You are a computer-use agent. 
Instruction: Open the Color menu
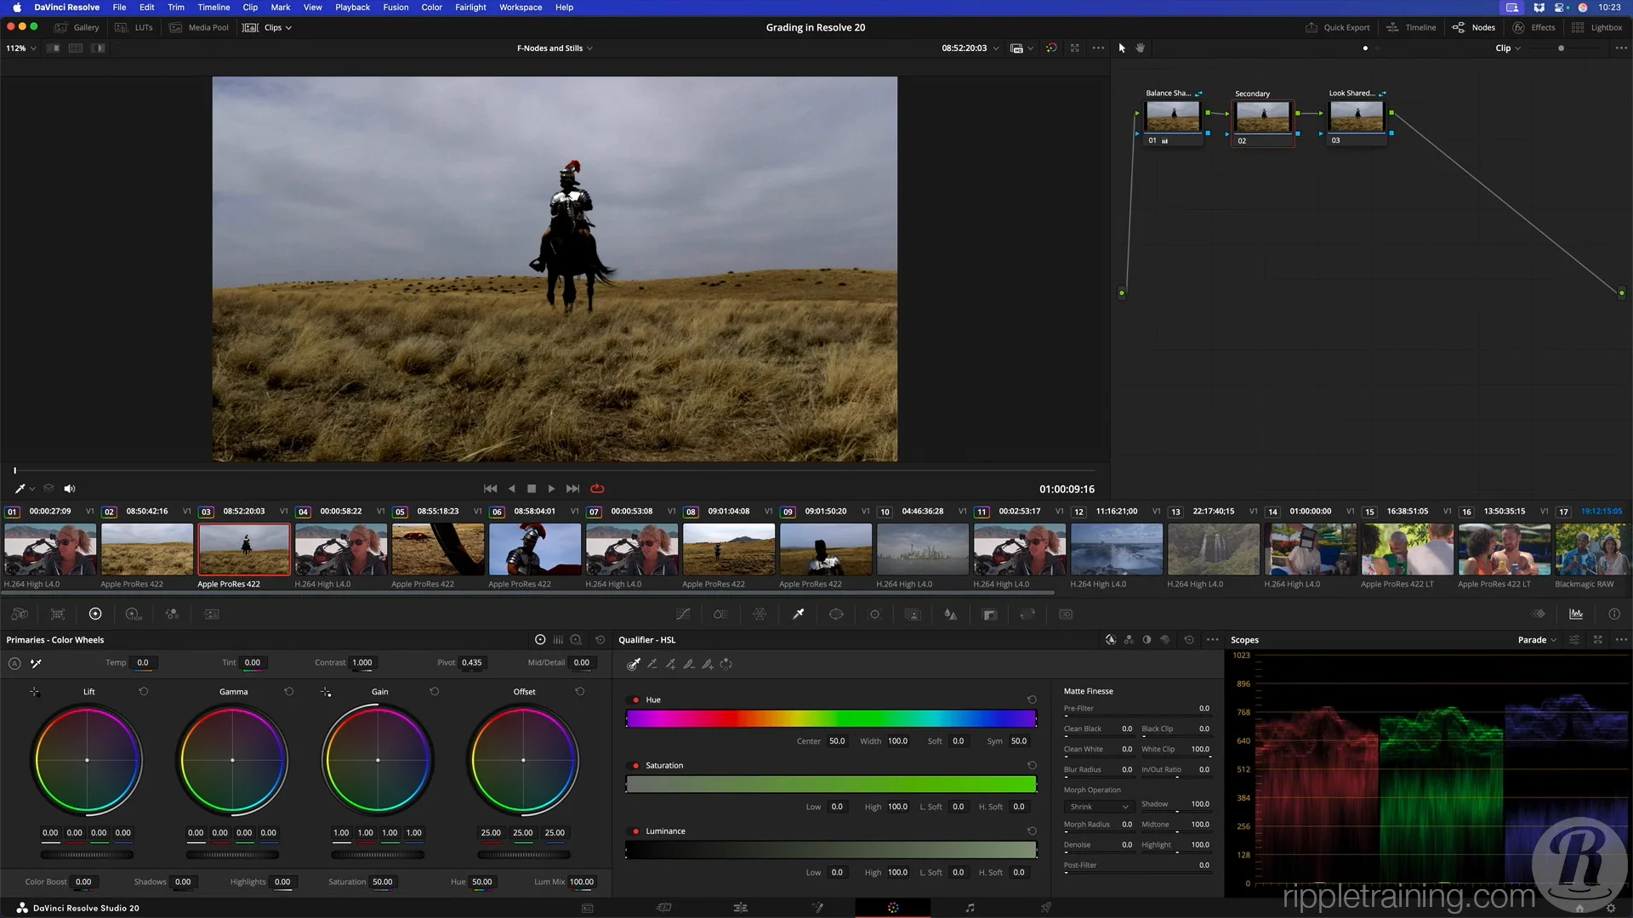click(431, 7)
